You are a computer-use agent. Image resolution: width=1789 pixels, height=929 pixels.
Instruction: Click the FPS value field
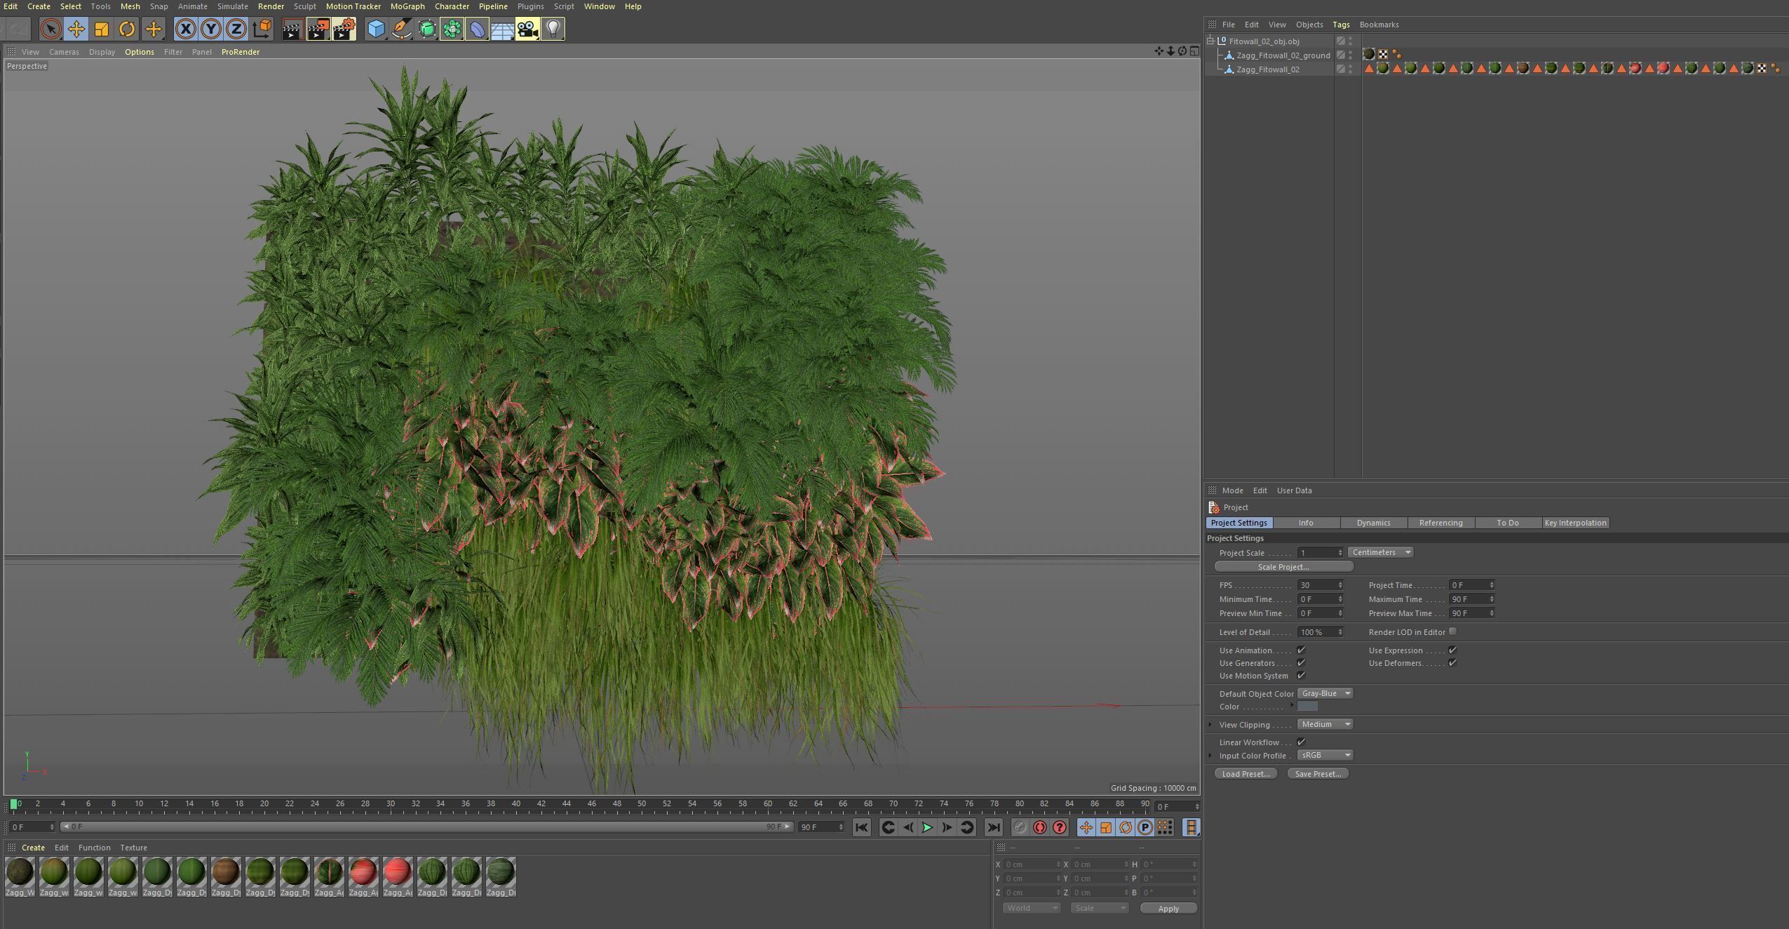point(1320,585)
